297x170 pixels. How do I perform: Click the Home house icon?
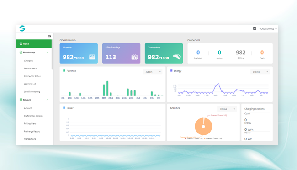click(21, 43)
